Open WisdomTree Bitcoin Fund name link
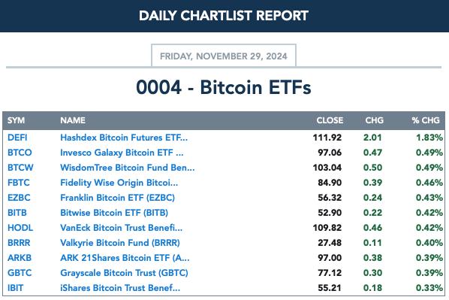 tap(128, 168)
